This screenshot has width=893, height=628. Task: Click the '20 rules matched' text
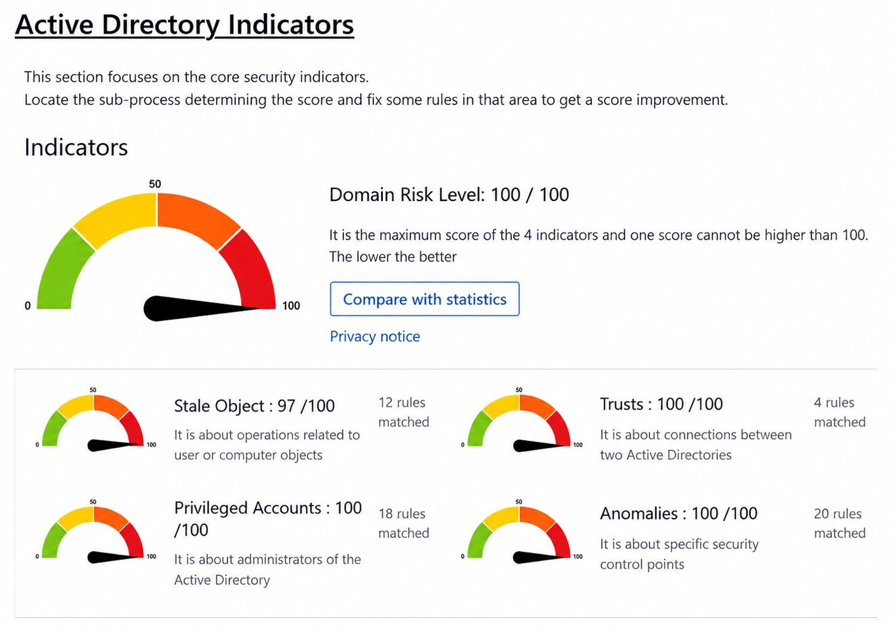point(840,523)
